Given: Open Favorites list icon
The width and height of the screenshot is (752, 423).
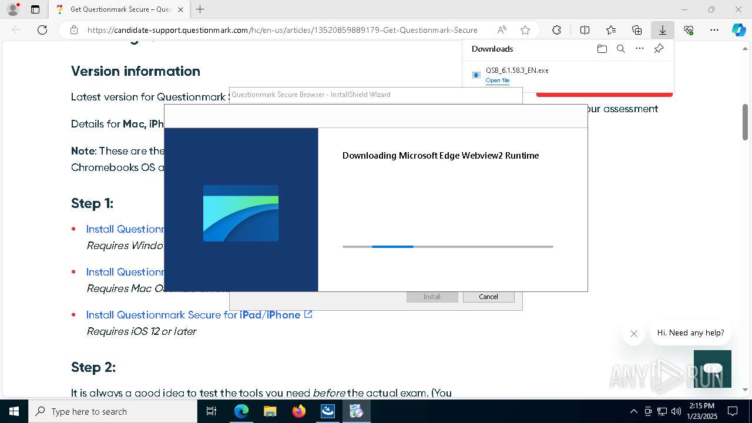Looking at the screenshot, I should [x=611, y=30].
